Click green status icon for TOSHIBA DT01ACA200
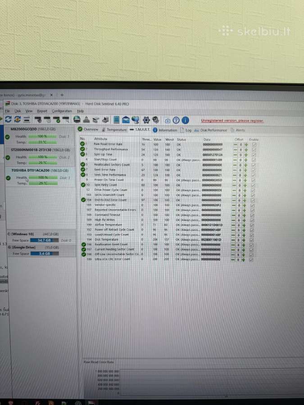The image size is (304, 405). click(x=8, y=178)
